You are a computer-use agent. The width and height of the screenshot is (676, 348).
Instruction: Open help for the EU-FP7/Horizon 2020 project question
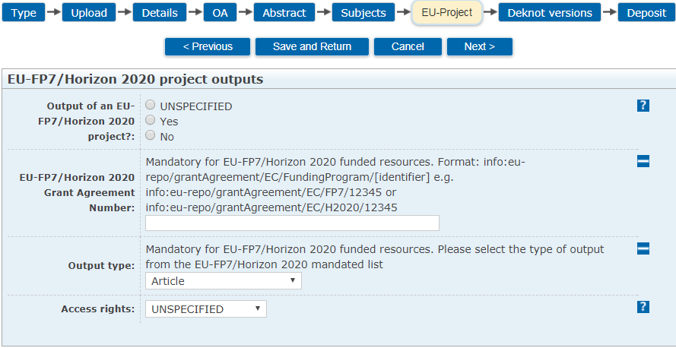click(643, 106)
